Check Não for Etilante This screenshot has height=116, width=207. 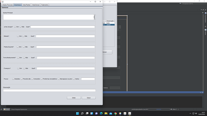[x=23, y=36]
